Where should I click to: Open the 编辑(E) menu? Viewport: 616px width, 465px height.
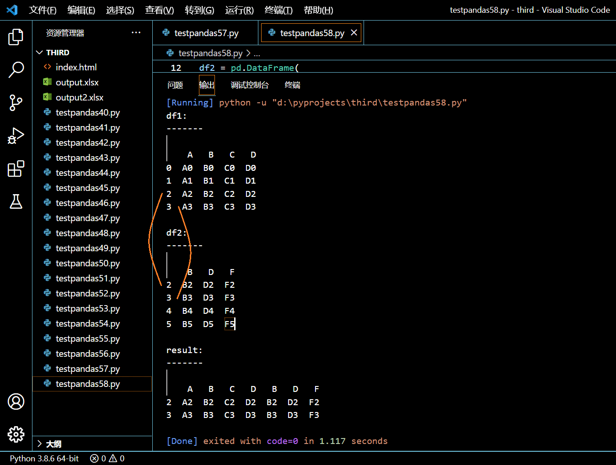[x=81, y=10]
